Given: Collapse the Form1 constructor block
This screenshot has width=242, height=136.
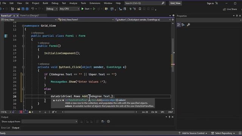Looking at the screenshot, I should click(23, 46).
